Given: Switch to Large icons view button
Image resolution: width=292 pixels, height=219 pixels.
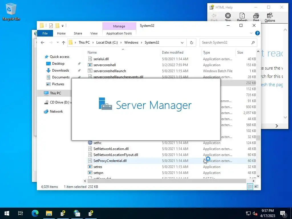Looking at the screenshot, I should [x=256, y=186].
